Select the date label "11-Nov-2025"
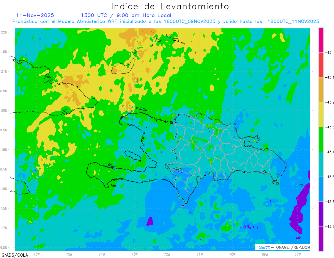Screen dimensions: 334x258 click(x=35, y=15)
